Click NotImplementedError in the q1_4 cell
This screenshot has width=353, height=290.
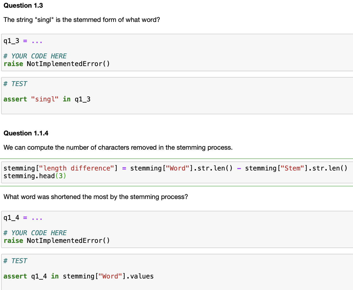pos(68,240)
